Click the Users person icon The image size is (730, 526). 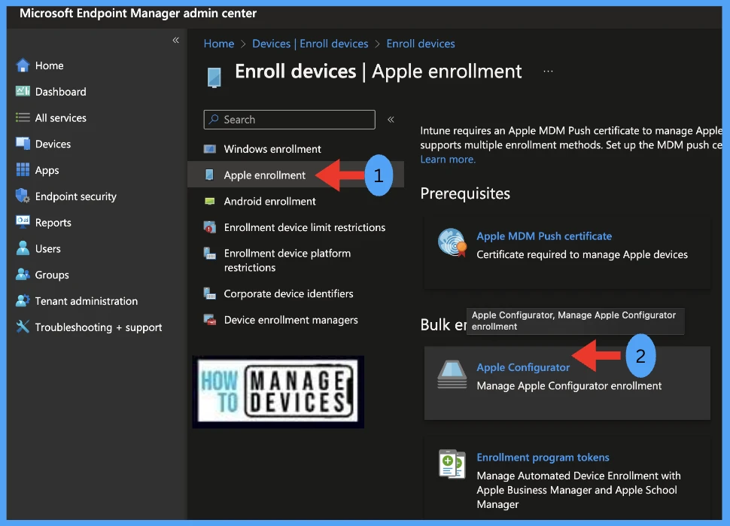click(23, 248)
